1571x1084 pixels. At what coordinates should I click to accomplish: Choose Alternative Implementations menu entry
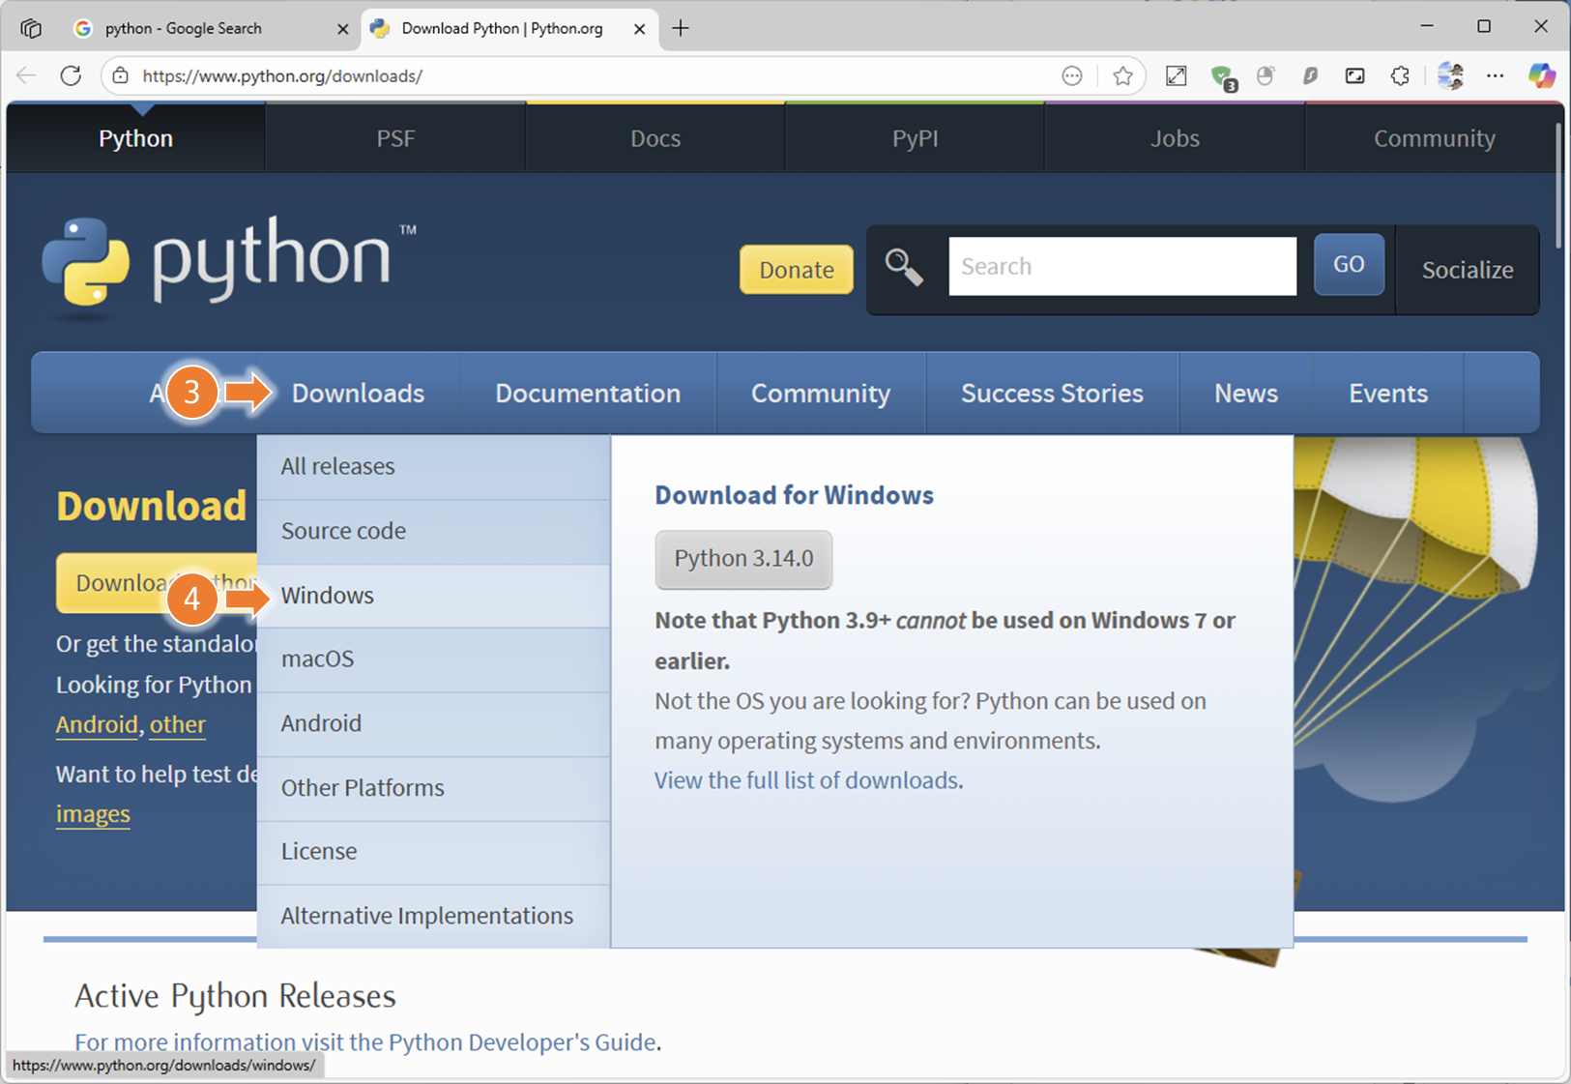pos(433,916)
